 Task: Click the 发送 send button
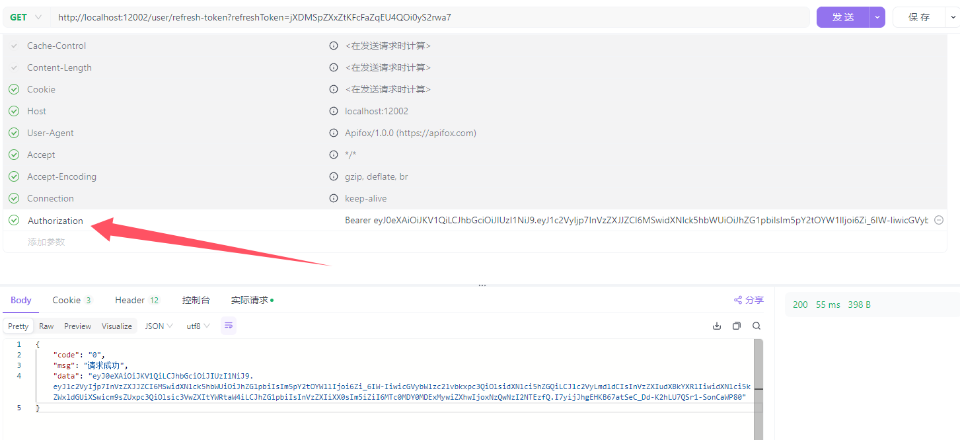pos(843,17)
